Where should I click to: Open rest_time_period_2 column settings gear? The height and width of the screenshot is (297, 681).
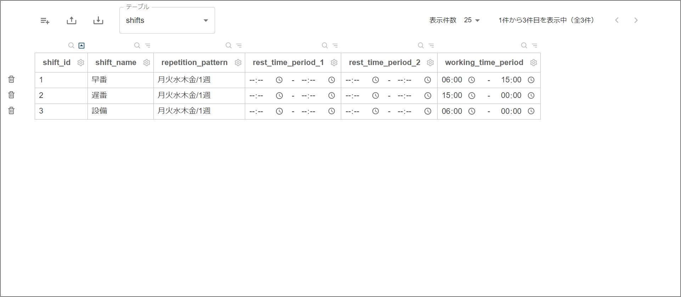point(430,63)
